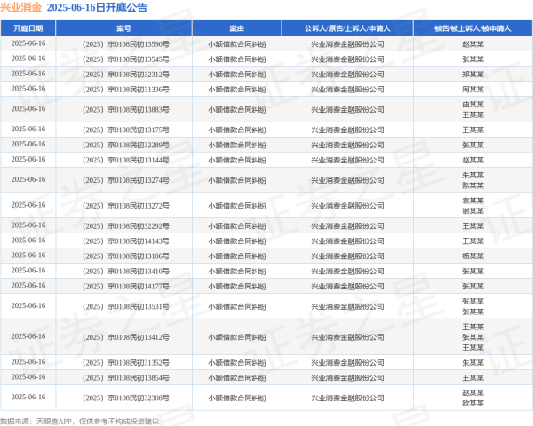The height and width of the screenshot is (426, 533).
Task: Click case number 京0108民初32308号
Action: [139, 398]
